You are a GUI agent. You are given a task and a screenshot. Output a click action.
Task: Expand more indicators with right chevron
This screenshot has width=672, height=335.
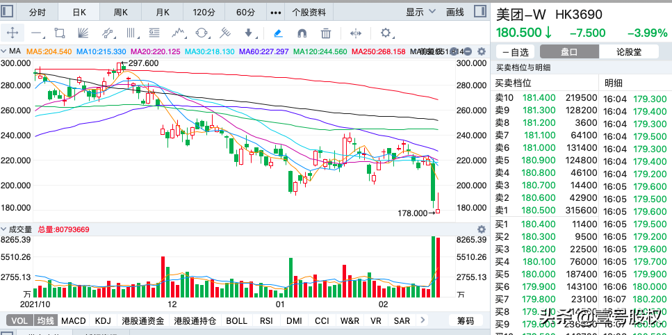coord(423,320)
